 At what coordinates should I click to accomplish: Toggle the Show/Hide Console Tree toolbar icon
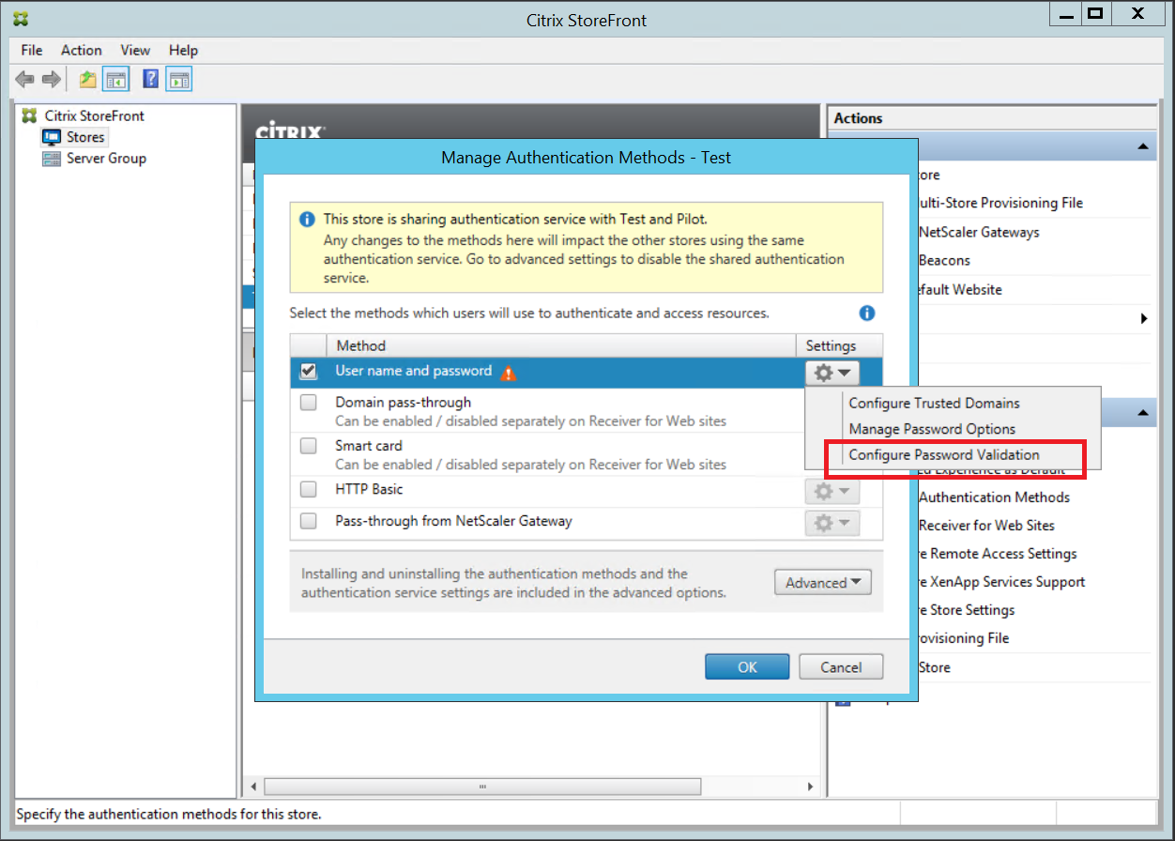click(x=115, y=80)
